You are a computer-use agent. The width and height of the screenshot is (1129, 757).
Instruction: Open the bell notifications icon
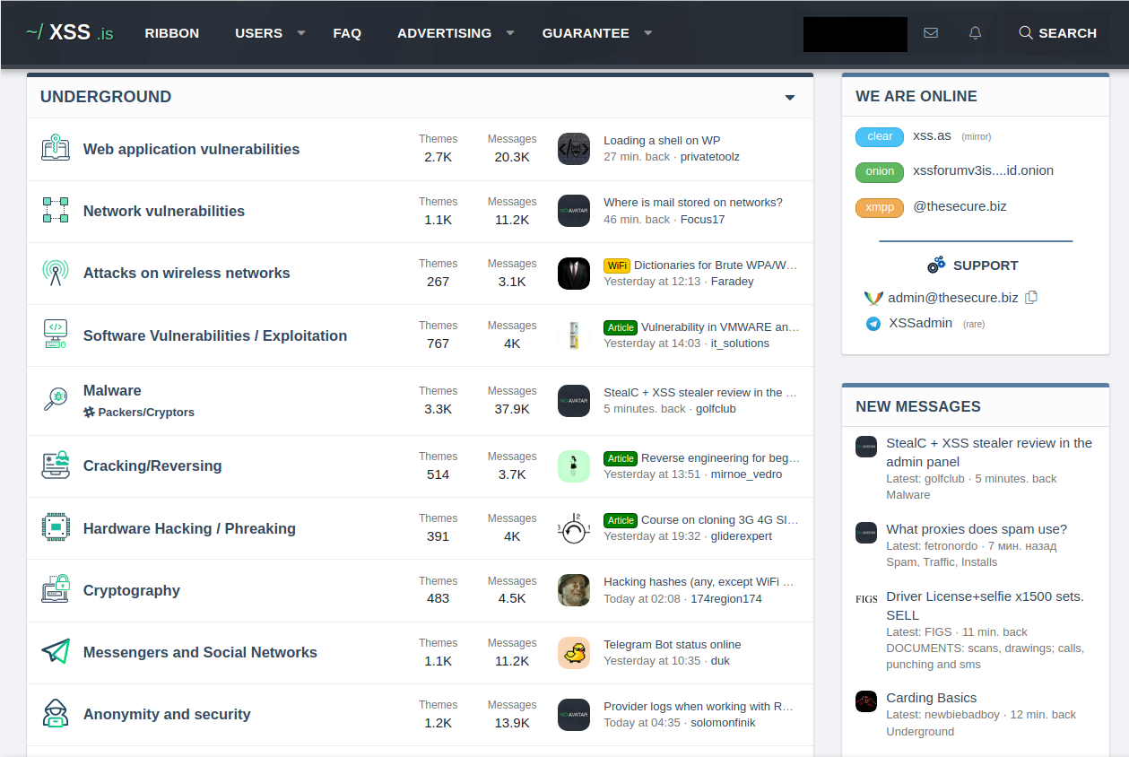pos(974,32)
